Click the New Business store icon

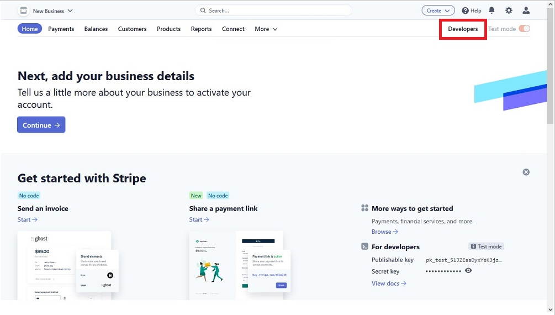[x=23, y=11]
